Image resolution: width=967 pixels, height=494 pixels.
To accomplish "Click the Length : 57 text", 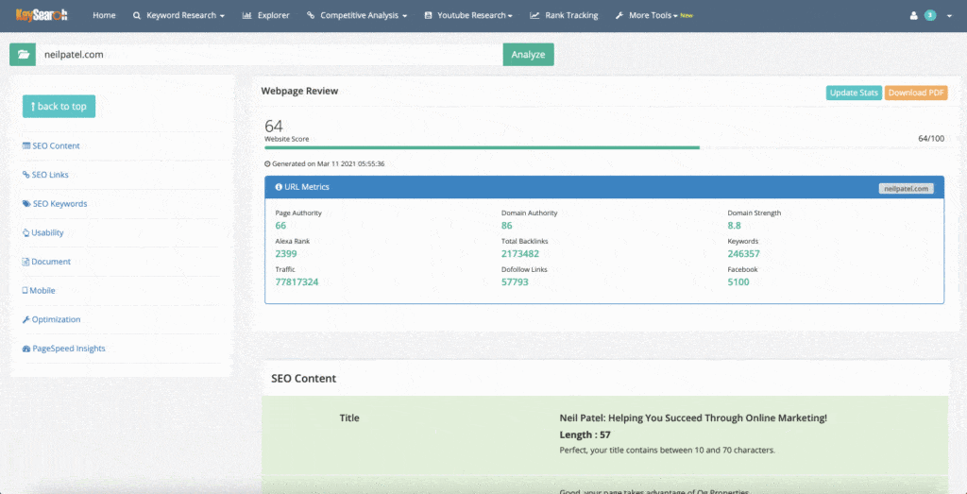I will (585, 434).
